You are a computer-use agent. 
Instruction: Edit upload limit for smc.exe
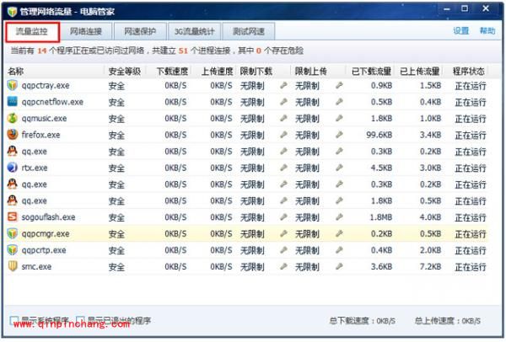(x=339, y=266)
